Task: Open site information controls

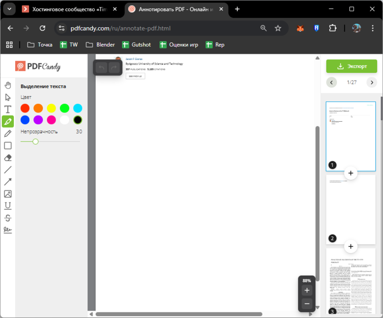Action: click(62, 29)
